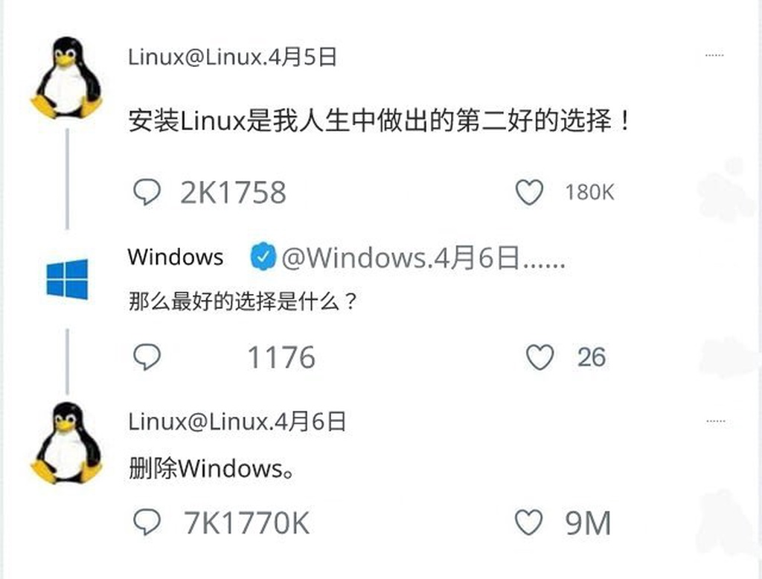This screenshot has height=579, width=762.
Task: Click the reply bubble under Windows tweet
Action: pyautogui.click(x=147, y=357)
